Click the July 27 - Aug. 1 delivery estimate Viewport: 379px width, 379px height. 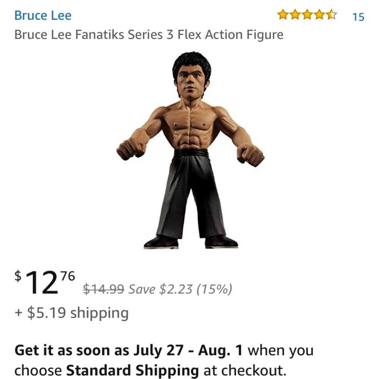point(188,350)
